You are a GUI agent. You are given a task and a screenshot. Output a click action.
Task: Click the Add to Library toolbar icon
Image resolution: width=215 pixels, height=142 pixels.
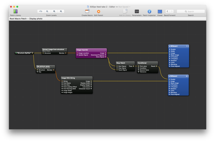click(x=125, y=11)
